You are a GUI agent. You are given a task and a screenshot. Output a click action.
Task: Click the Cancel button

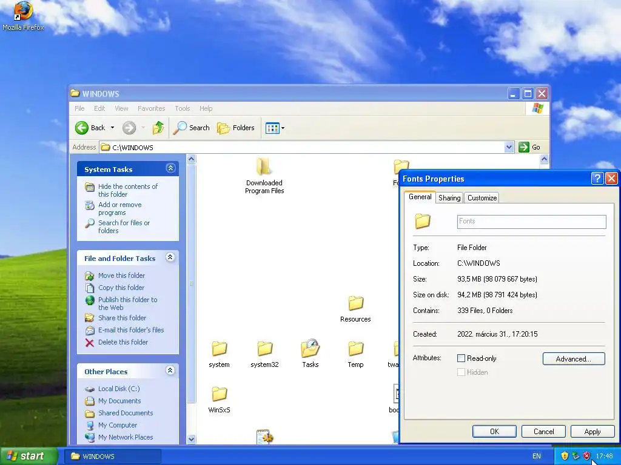(x=543, y=431)
